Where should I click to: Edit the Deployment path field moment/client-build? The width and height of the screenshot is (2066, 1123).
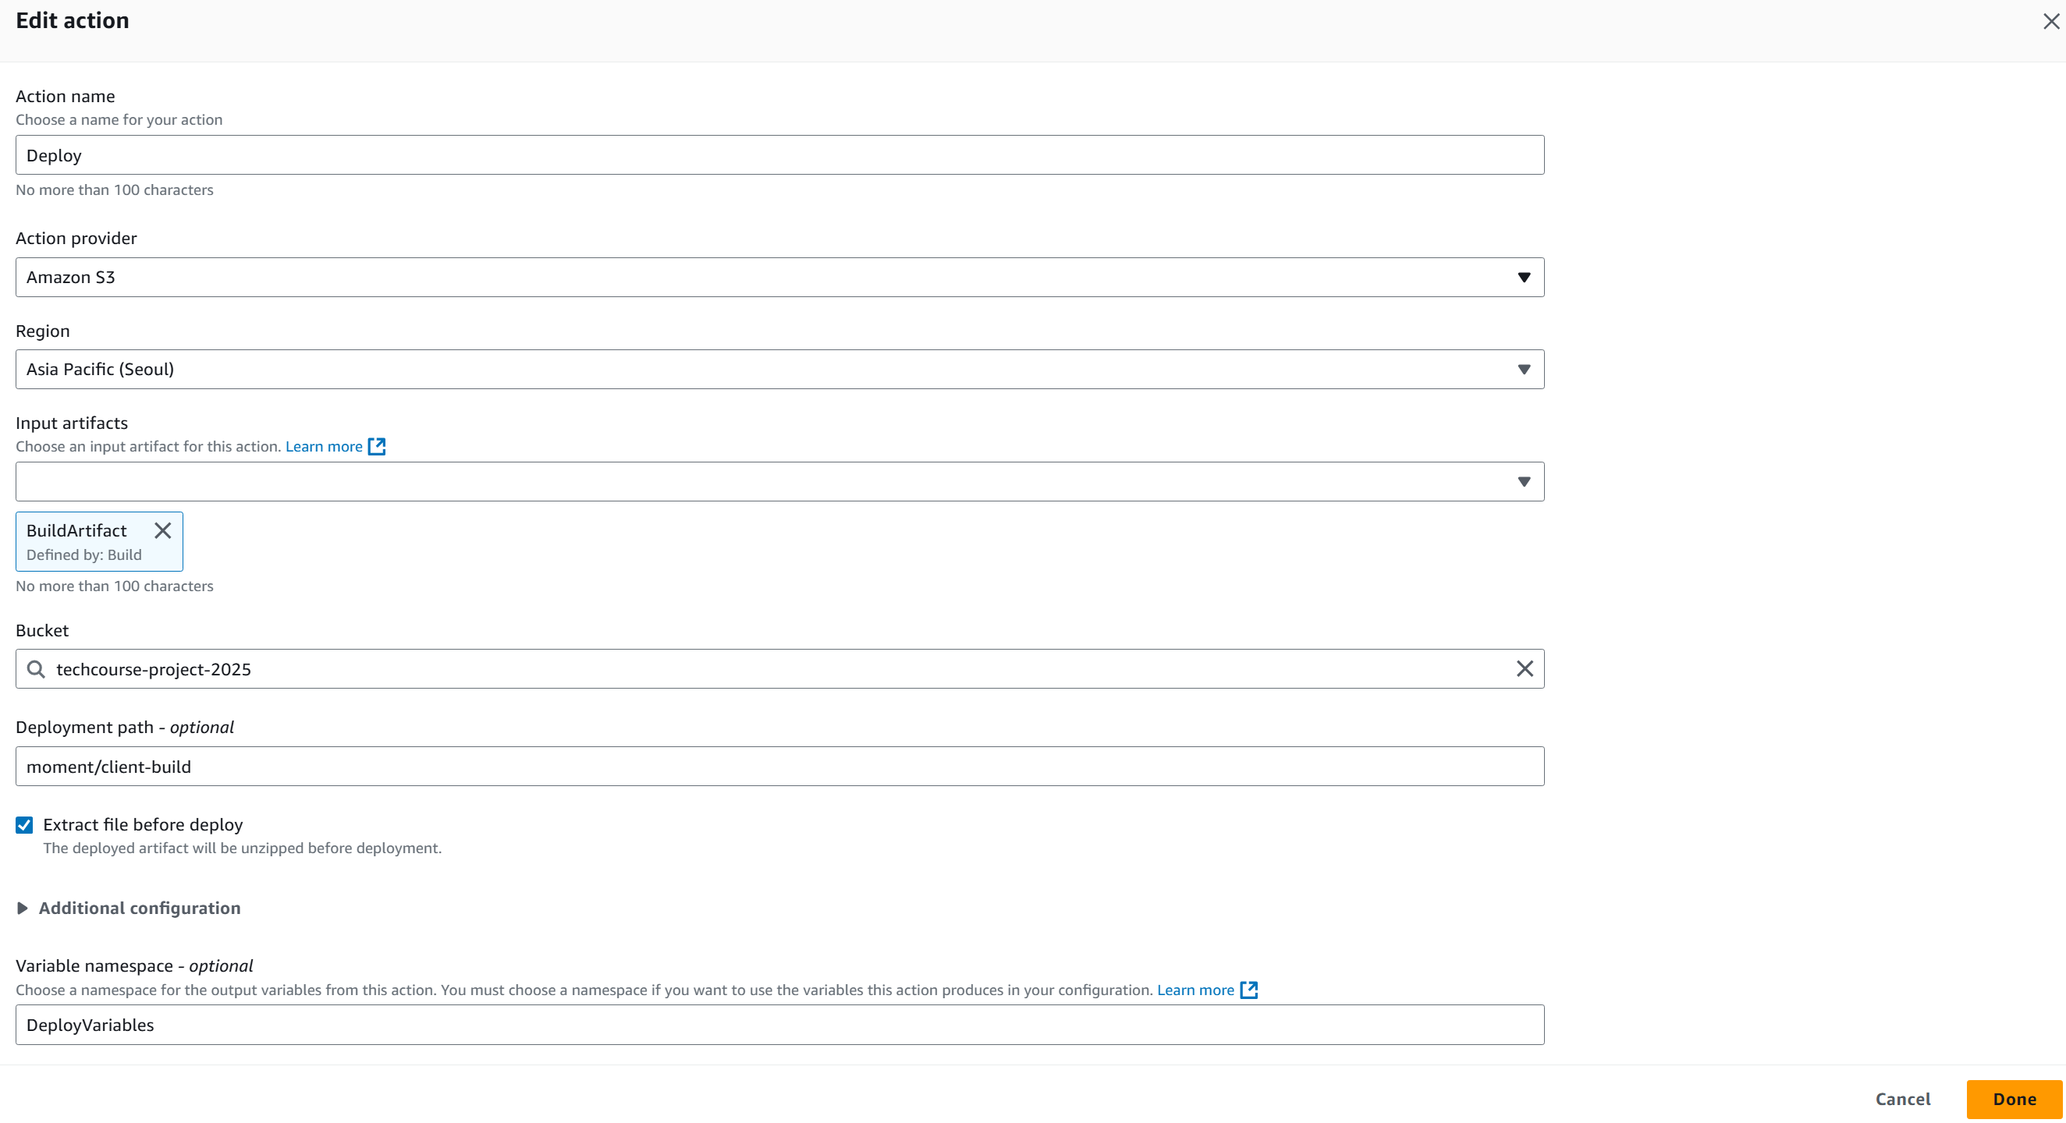pos(779,767)
